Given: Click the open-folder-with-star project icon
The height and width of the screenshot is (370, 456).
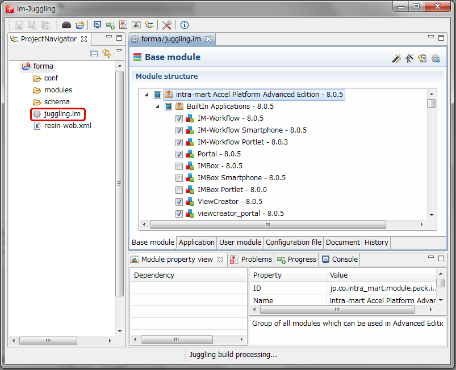Looking at the screenshot, I should point(80,25).
